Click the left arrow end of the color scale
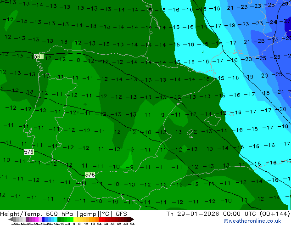The width and height of the screenshot is (291, 225). (x=11, y=219)
